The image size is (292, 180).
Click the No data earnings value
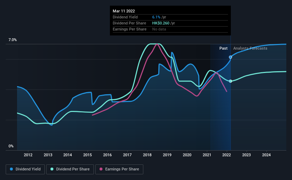pos(159,29)
